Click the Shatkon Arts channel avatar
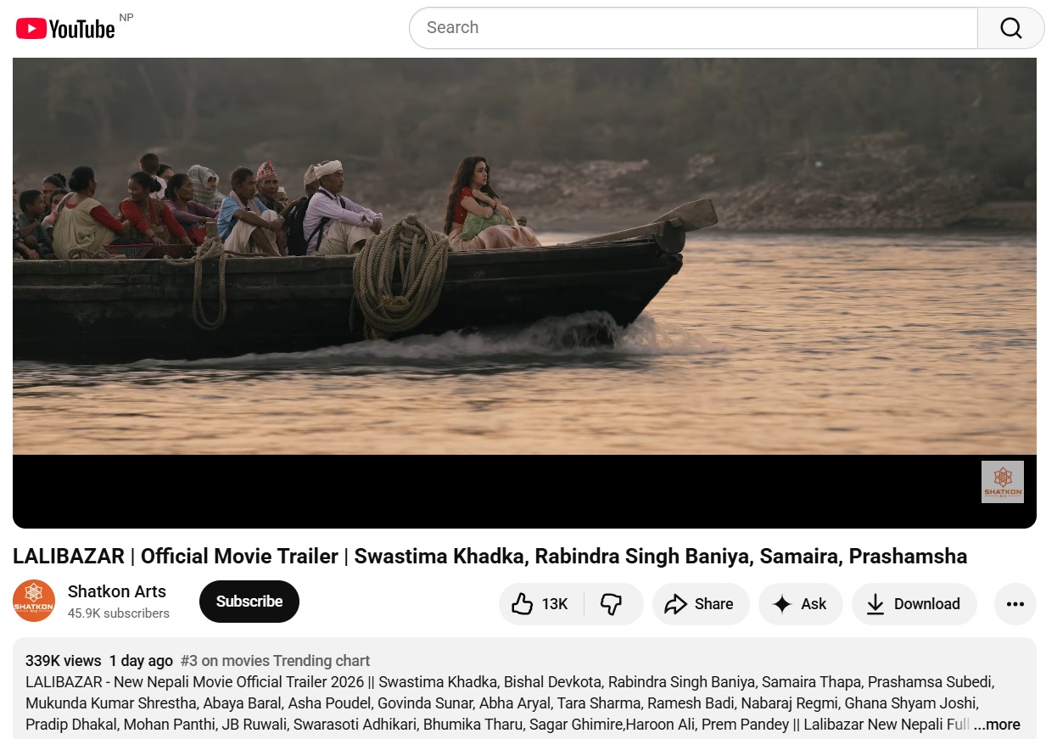The width and height of the screenshot is (1046, 739). tap(34, 602)
